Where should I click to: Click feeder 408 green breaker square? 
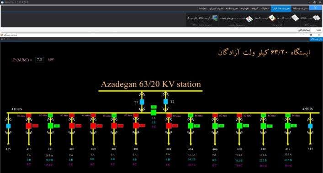click(239, 126)
